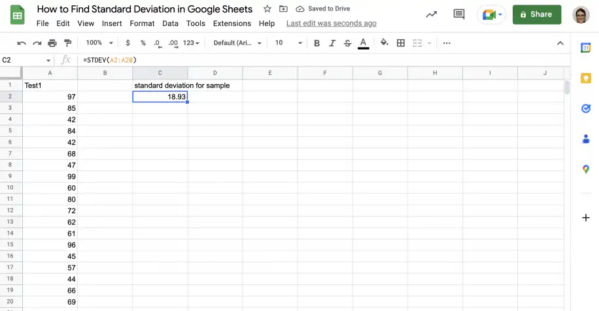Select the column C header
The height and width of the screenshot is (311, 599).
tap(160, 73)
